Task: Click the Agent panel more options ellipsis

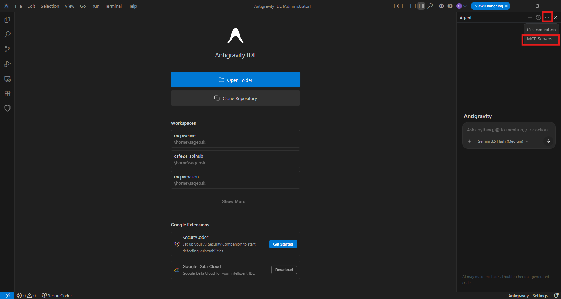Action: (x=547, y=18)
